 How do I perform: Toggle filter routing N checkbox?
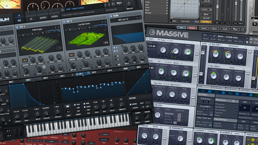(115, 56)
